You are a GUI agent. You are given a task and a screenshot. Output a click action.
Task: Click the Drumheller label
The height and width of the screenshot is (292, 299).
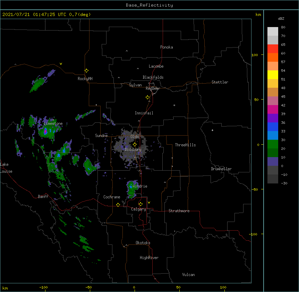[x=221, y=169]
